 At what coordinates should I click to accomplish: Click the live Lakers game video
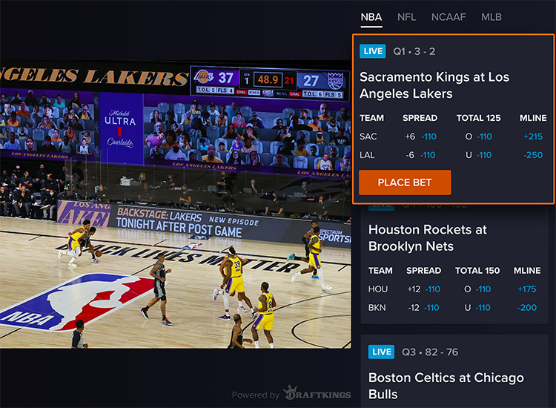176,205
